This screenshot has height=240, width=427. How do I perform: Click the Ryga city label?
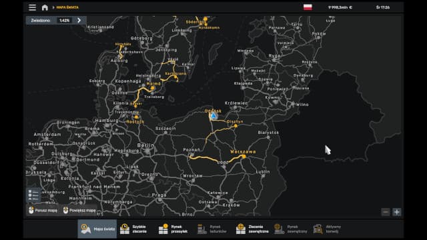[x=274, y=55]
